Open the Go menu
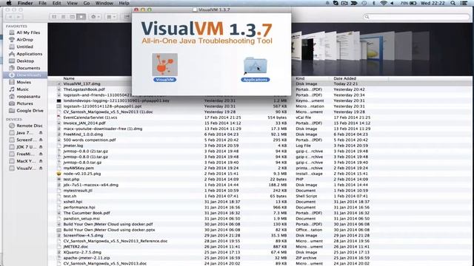Image resolution: width=474 pixels, height=266 pixels. [87, 3]
